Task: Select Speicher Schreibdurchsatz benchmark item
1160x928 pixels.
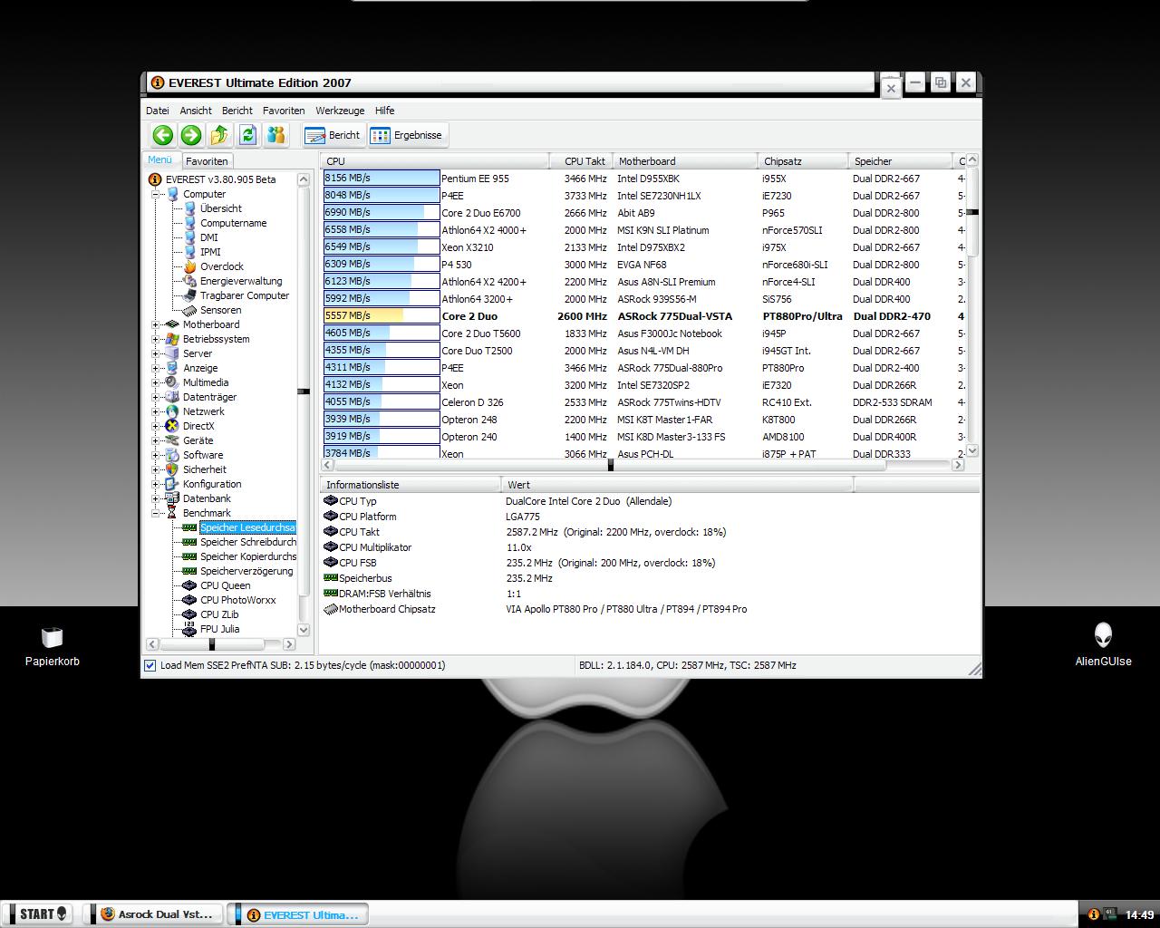Action: 247,542
